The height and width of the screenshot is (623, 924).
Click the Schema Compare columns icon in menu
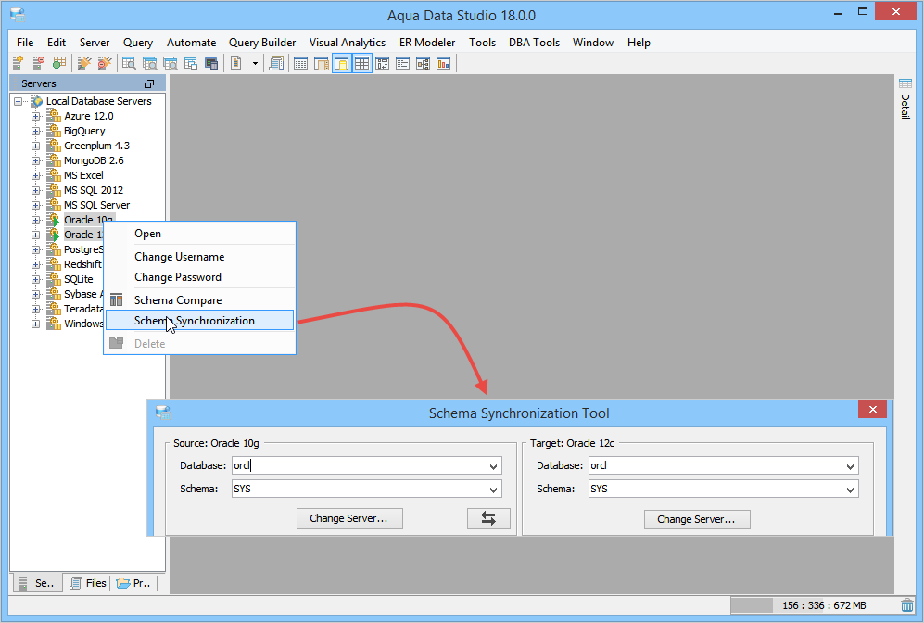[x=117, y=300]
